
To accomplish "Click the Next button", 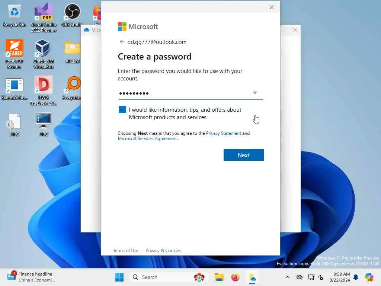I will 243,155.
